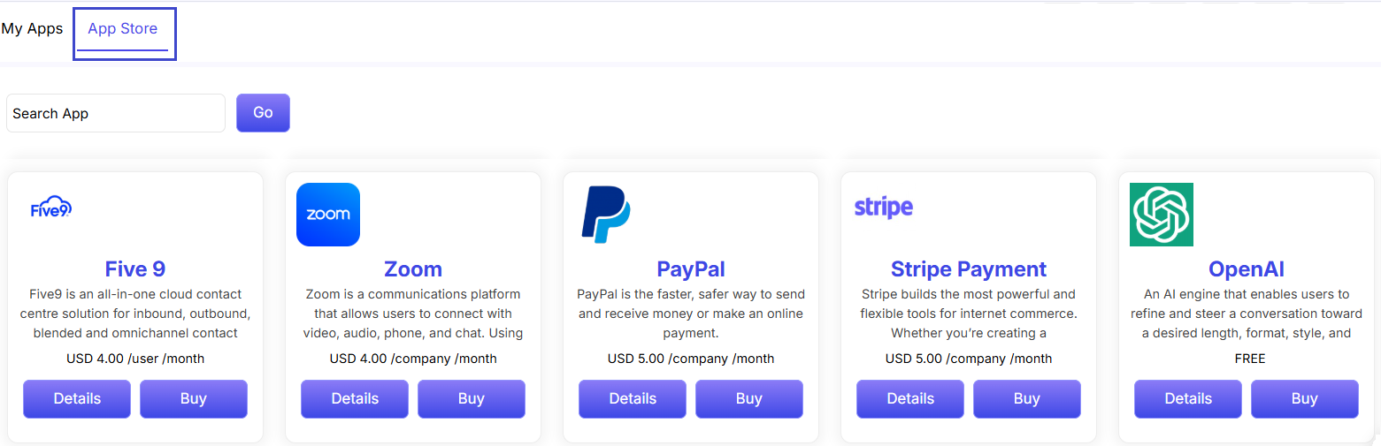Viewport: 1381px width, 446px height.
Task: View Details for Zoom
Action: tap(355, 399)
